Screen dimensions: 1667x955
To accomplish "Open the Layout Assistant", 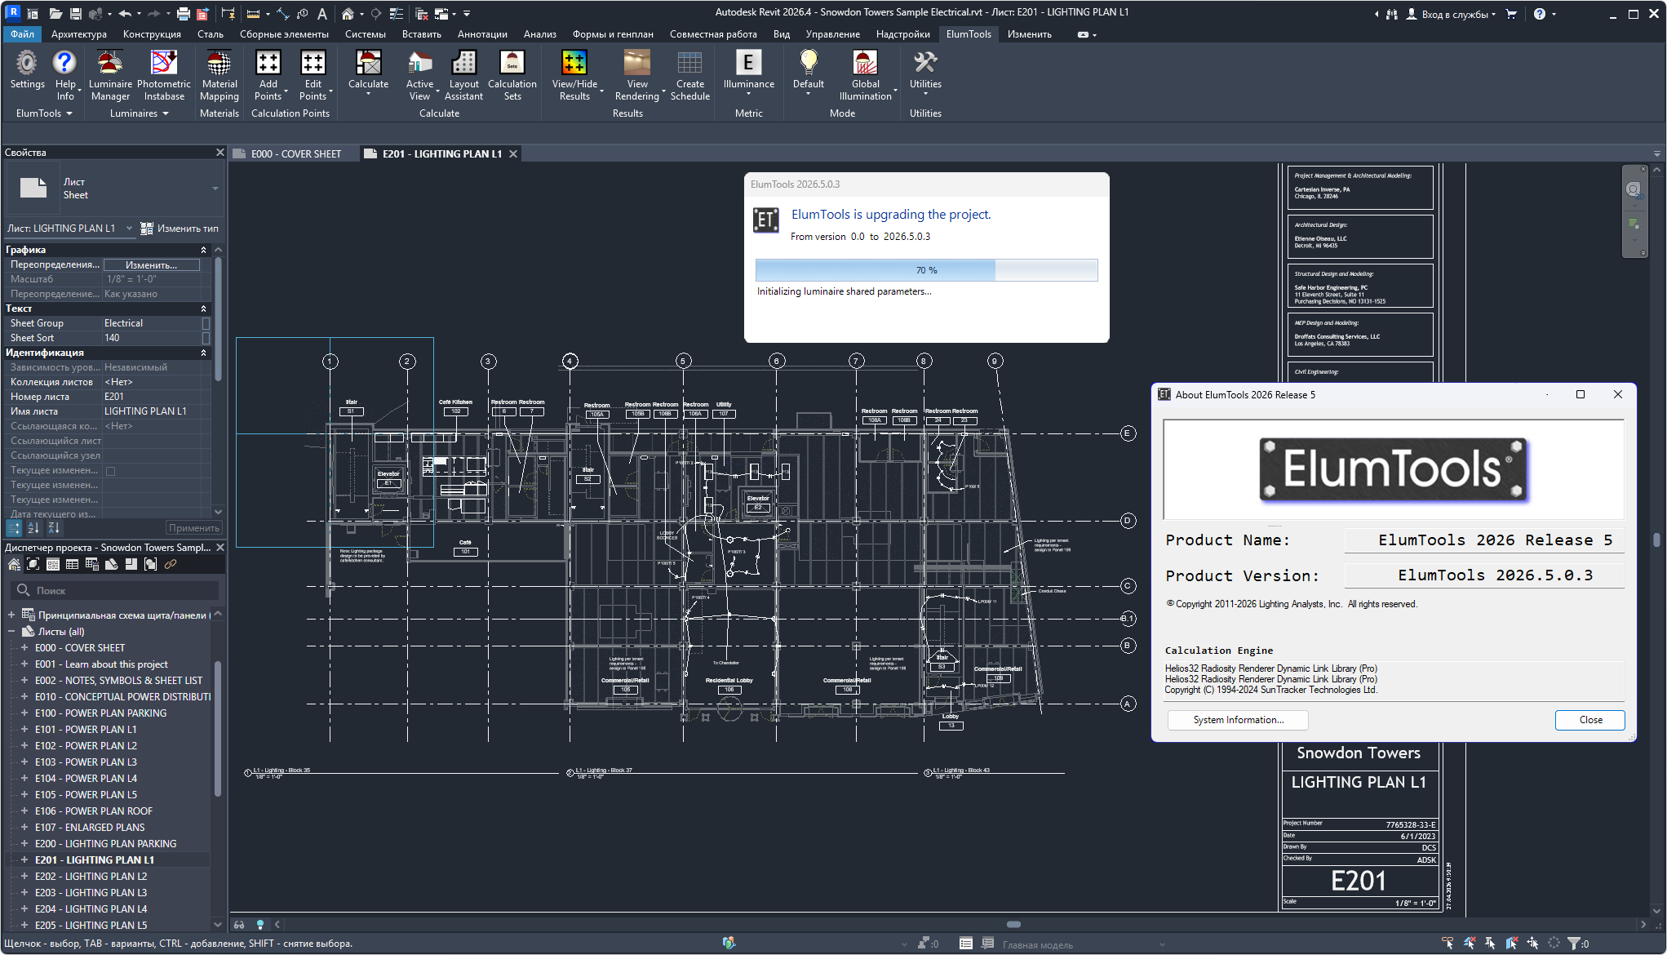I will click(463, 75).
